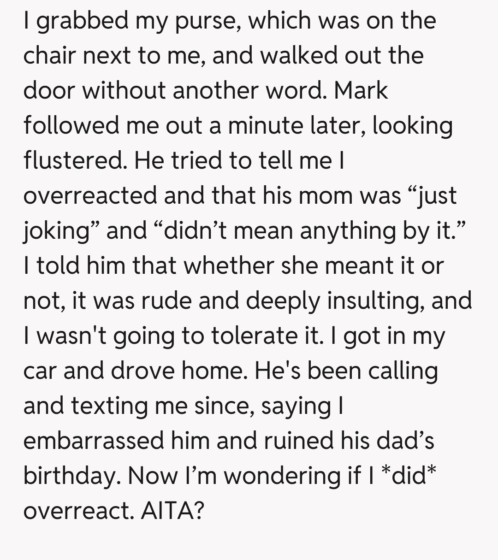Click the word "overreacted"

click(90, 196)
